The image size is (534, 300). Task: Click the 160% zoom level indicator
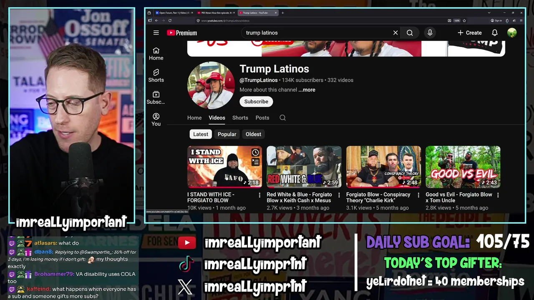[457, 20]
